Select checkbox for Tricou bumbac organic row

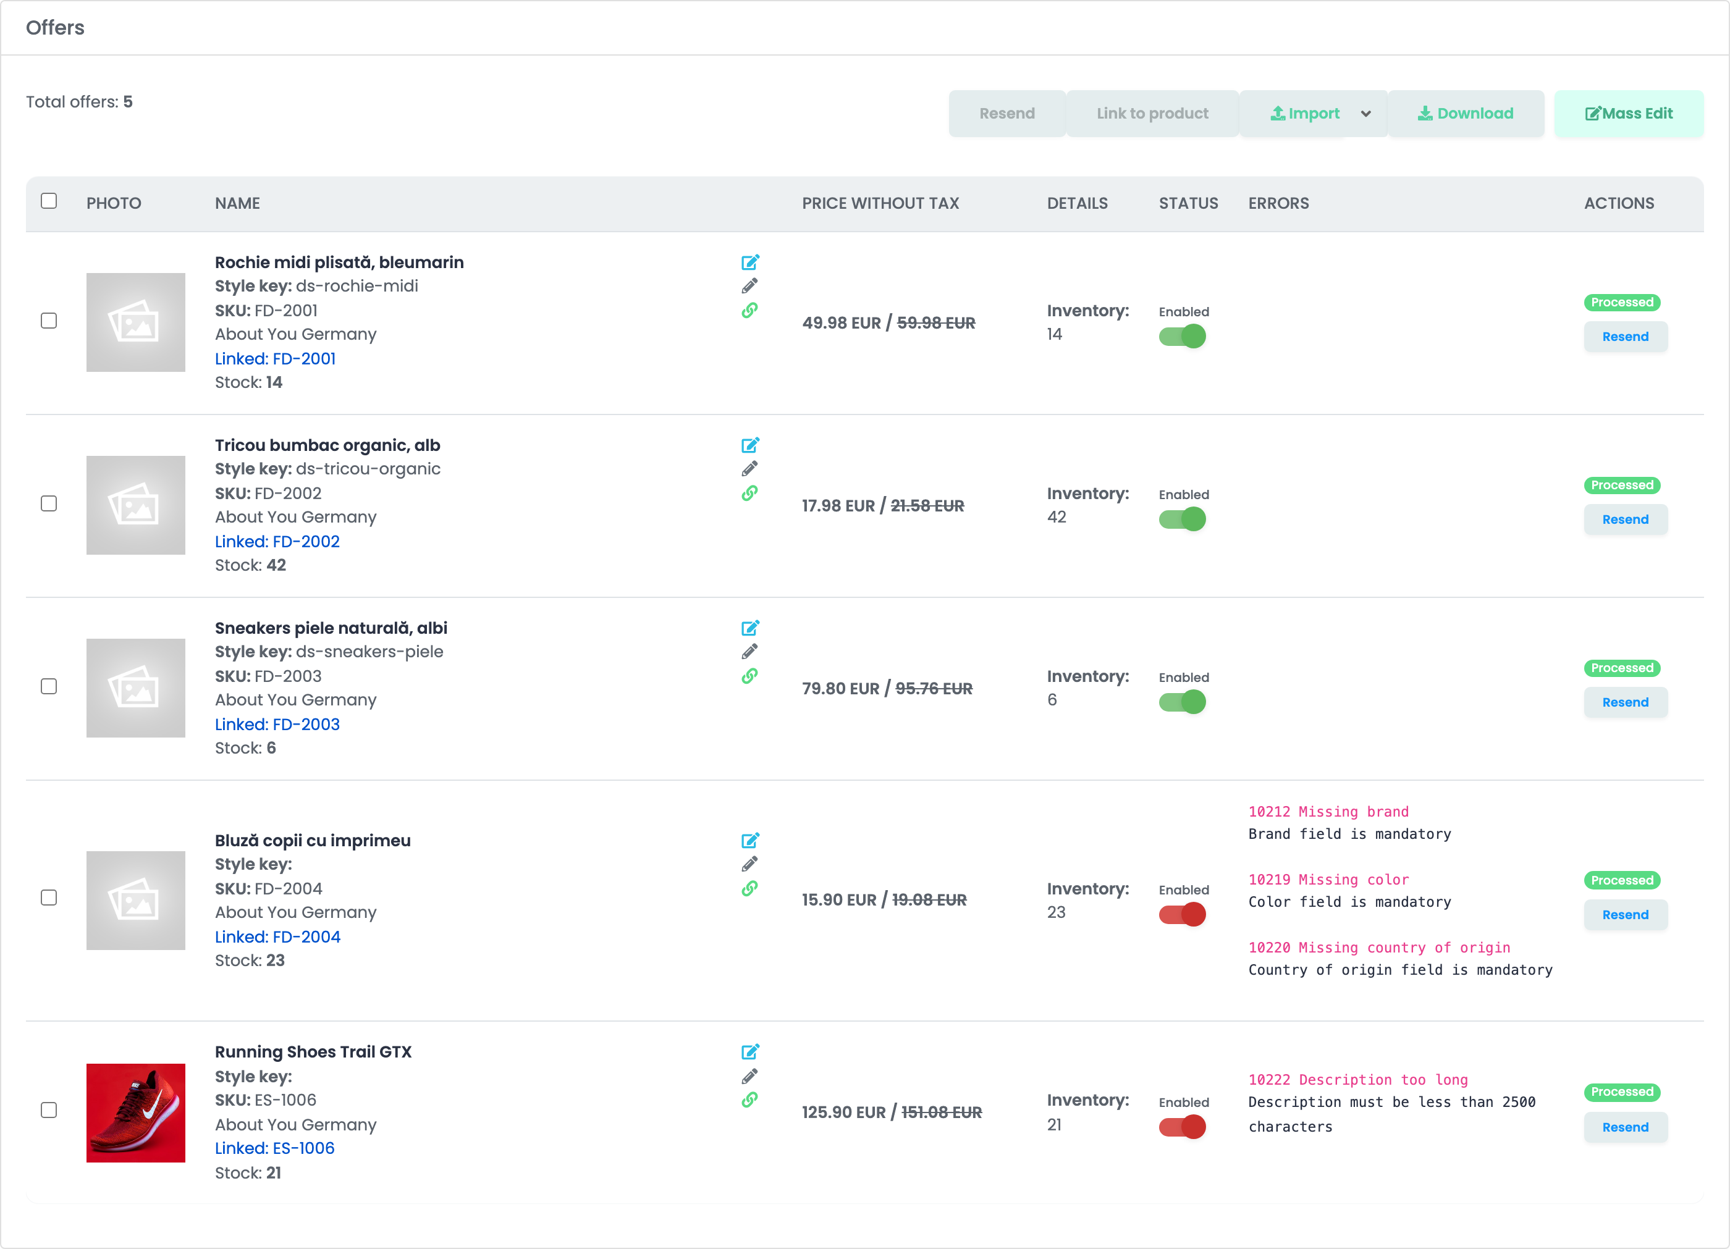[49, 503]
